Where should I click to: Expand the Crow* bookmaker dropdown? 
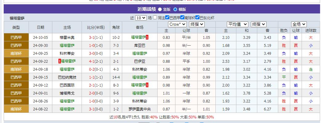(177, 24)
